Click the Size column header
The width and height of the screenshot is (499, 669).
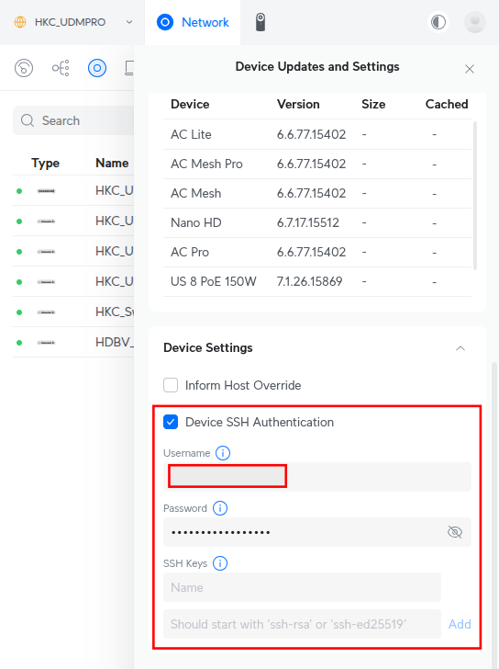pyautogui.click(x=373, y=104)
